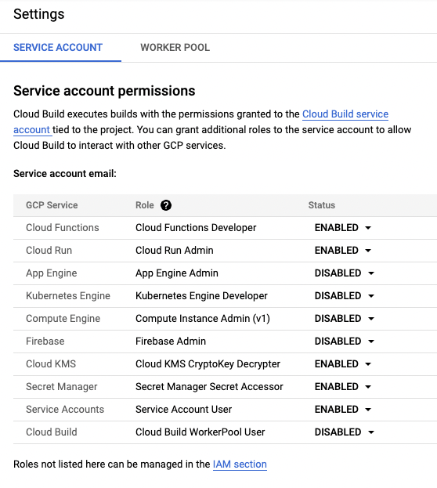The width and height of the screenshot is (437, 488).
Task: Click the Settings page title
Action: 39,14
